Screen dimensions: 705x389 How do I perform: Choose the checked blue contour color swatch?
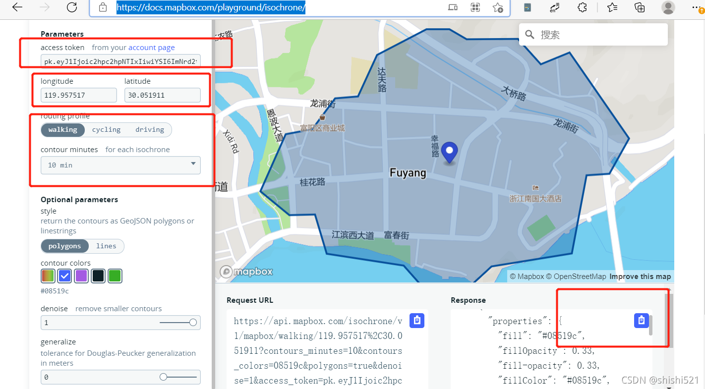(64, 276)
